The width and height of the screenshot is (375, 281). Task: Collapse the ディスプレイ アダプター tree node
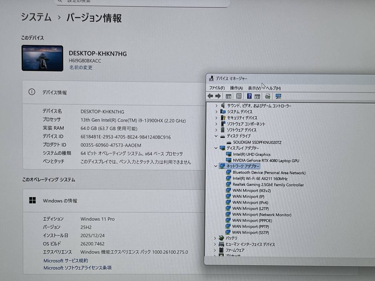[x=216, y=148]
